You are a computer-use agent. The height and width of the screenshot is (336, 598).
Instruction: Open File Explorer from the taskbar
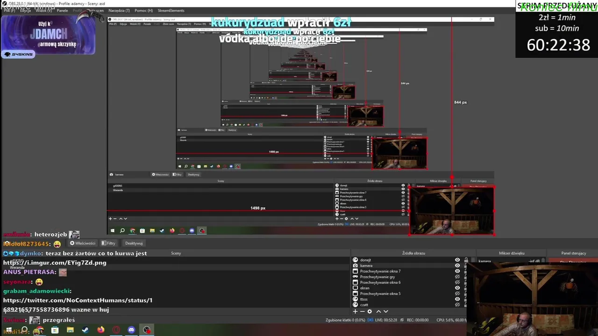(70, 330)
